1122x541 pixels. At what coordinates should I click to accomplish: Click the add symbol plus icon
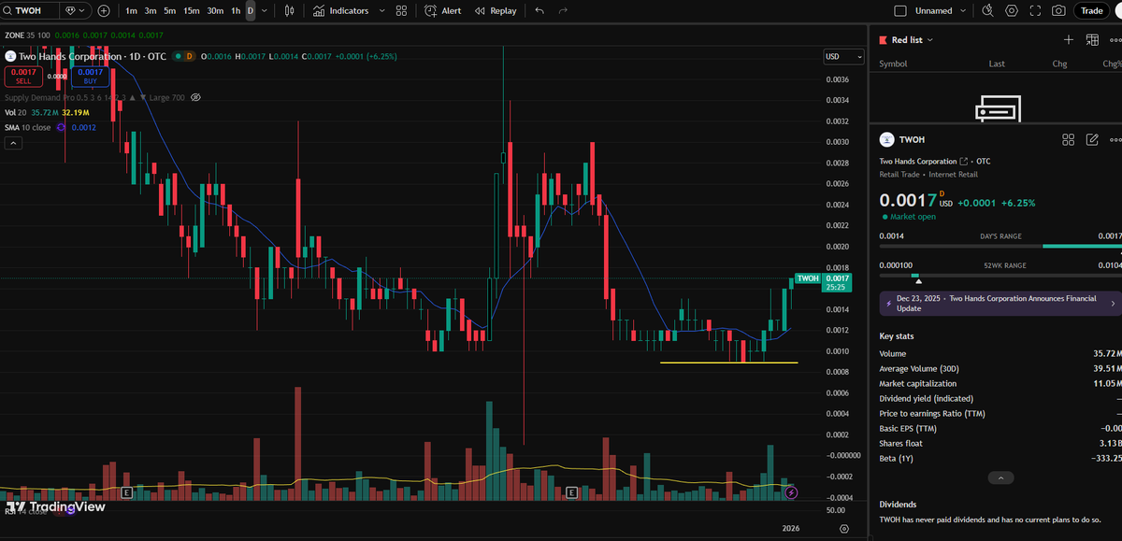[x=104, y=11]
